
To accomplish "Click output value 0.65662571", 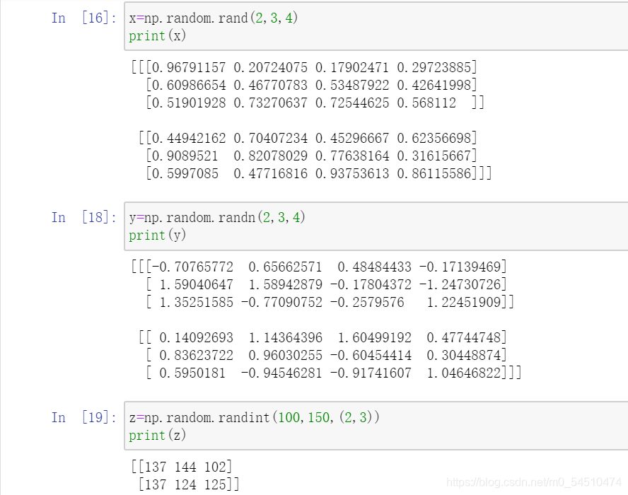I will [285, 267].
